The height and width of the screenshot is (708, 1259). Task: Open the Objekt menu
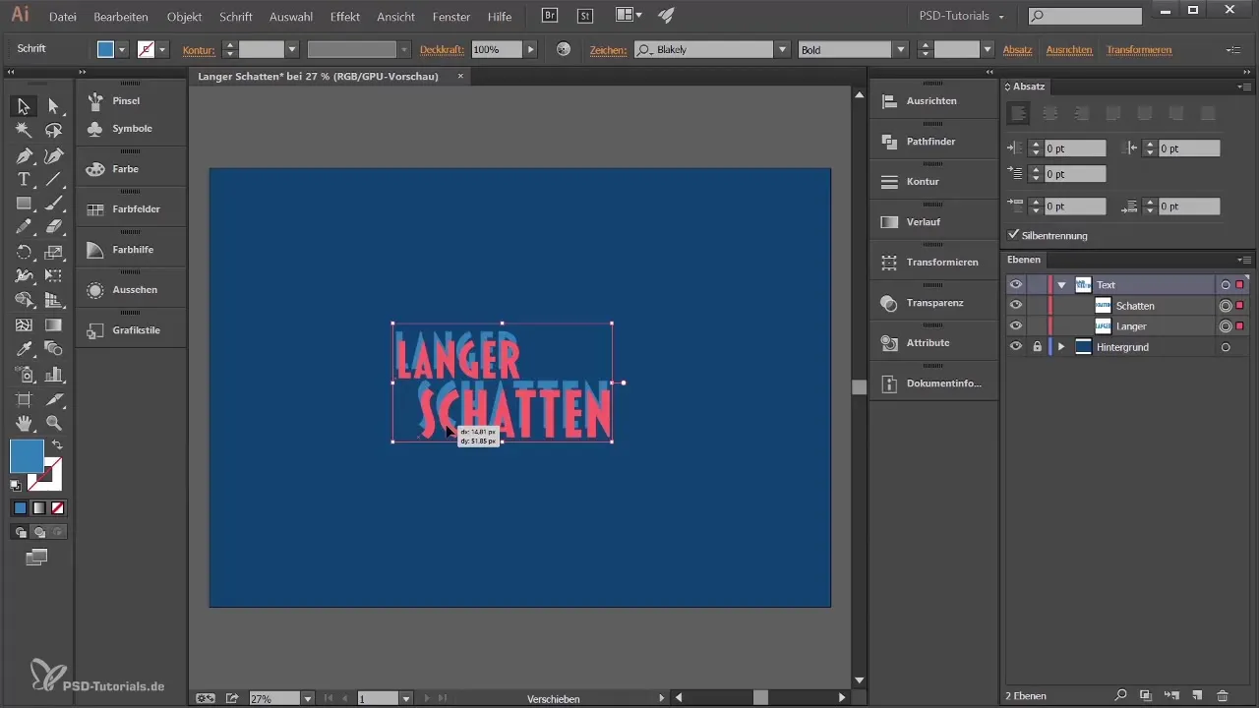pyautogui.click(x=184, y=17)
